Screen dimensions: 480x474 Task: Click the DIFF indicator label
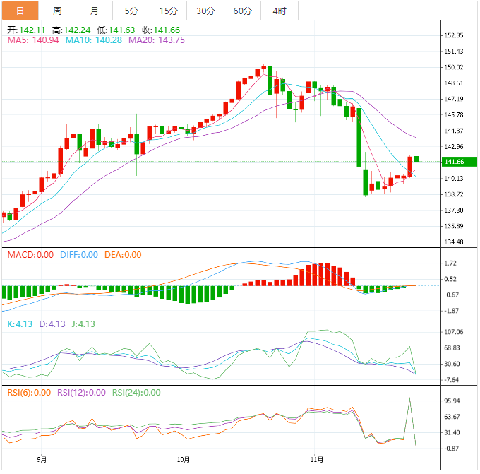(x=77, y=255)
